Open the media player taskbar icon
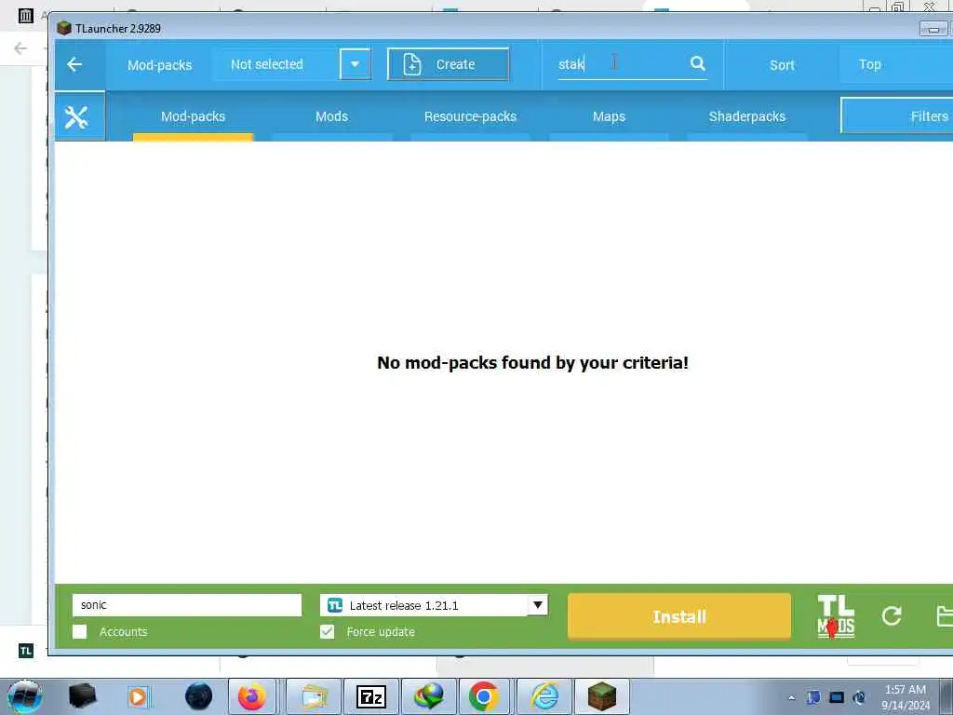 coord(138,696)
